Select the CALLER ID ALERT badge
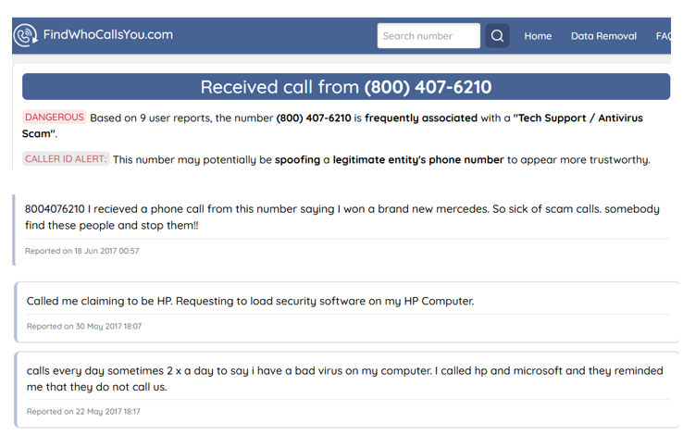Viewport: 683px width, 435px height. click(x=65, y=159)
